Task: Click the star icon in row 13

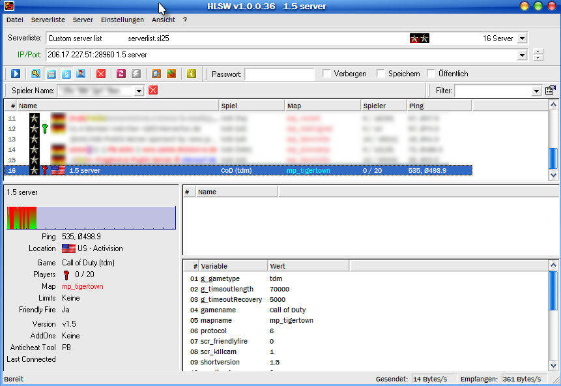Action: point(35,139)
